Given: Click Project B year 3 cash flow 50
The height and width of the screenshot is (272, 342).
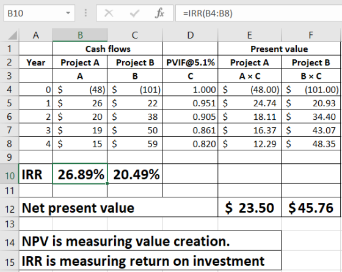Looking at the screenshot, I should tap(135, 130).
